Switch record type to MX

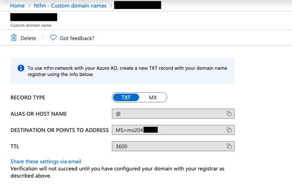pyautogui.click(x=153, y=97)
